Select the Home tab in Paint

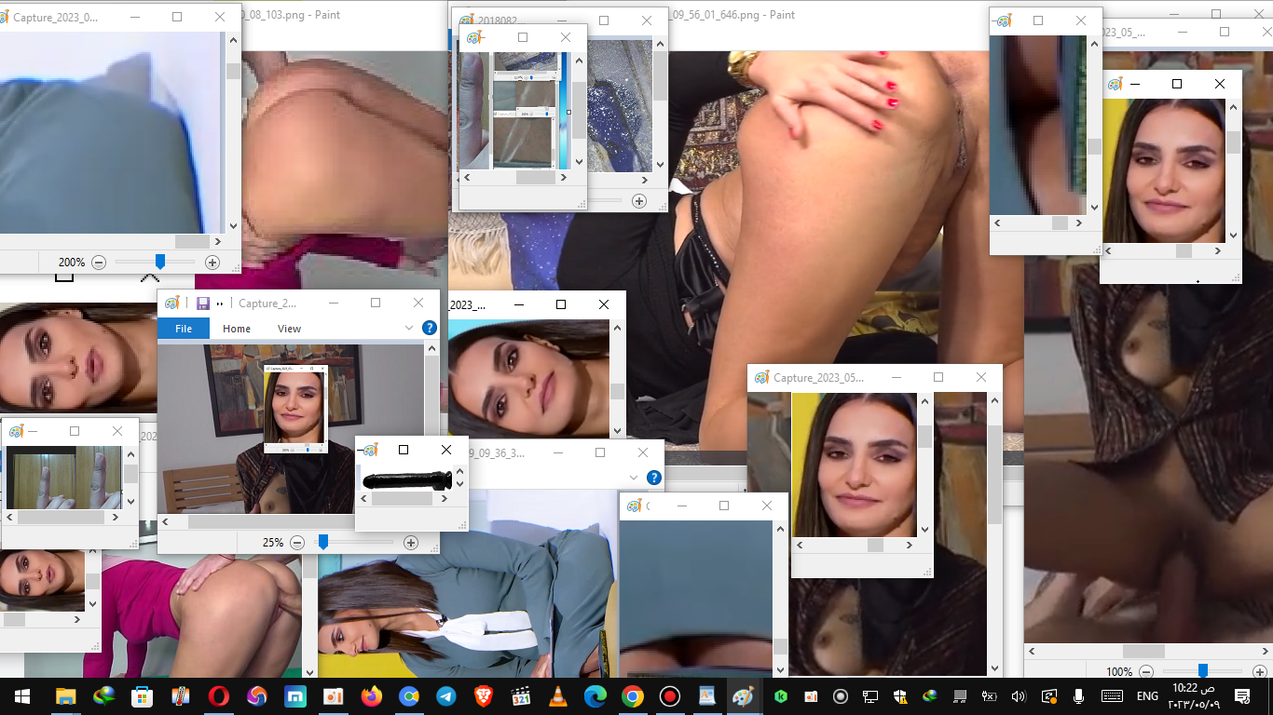[x=236, y=328]
